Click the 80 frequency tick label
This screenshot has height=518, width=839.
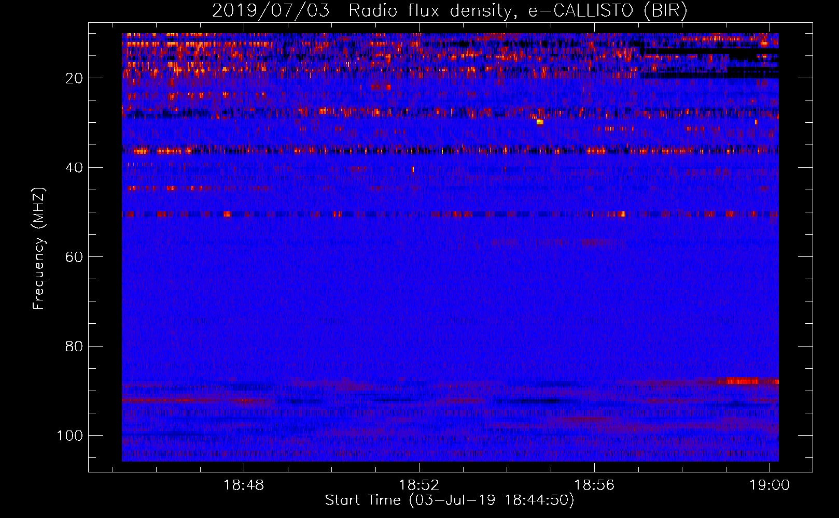(74, 346)
